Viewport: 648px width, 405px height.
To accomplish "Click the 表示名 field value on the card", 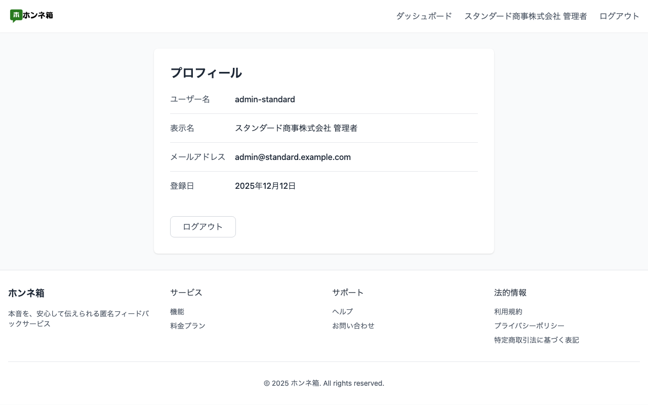I will click(296, 128).
